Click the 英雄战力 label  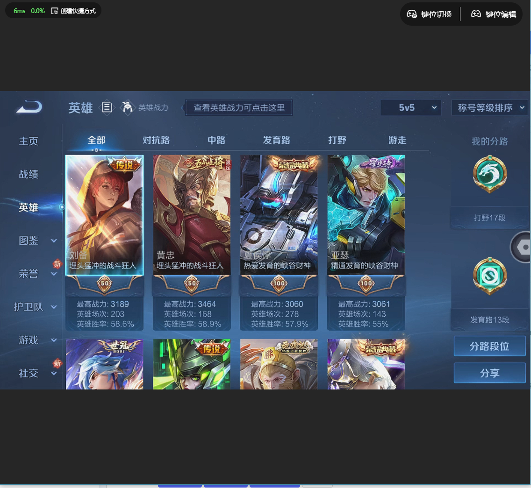tap(153, 107)
